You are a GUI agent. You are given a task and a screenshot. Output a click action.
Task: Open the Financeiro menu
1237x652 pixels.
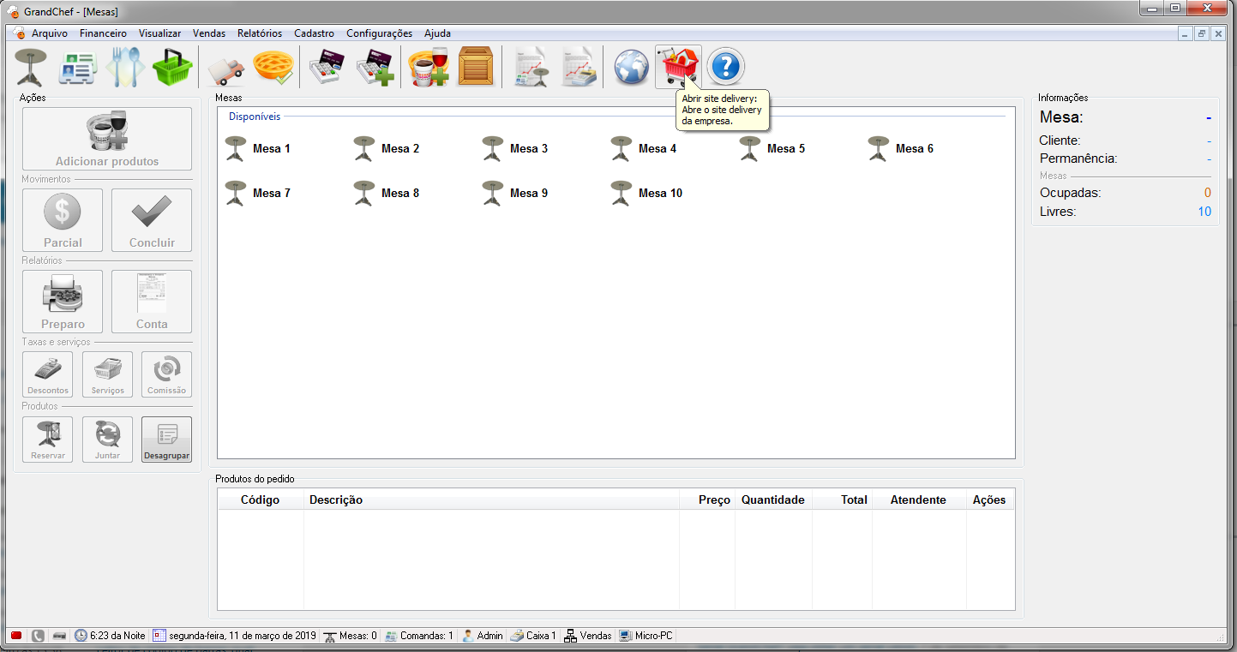point(103,33)
